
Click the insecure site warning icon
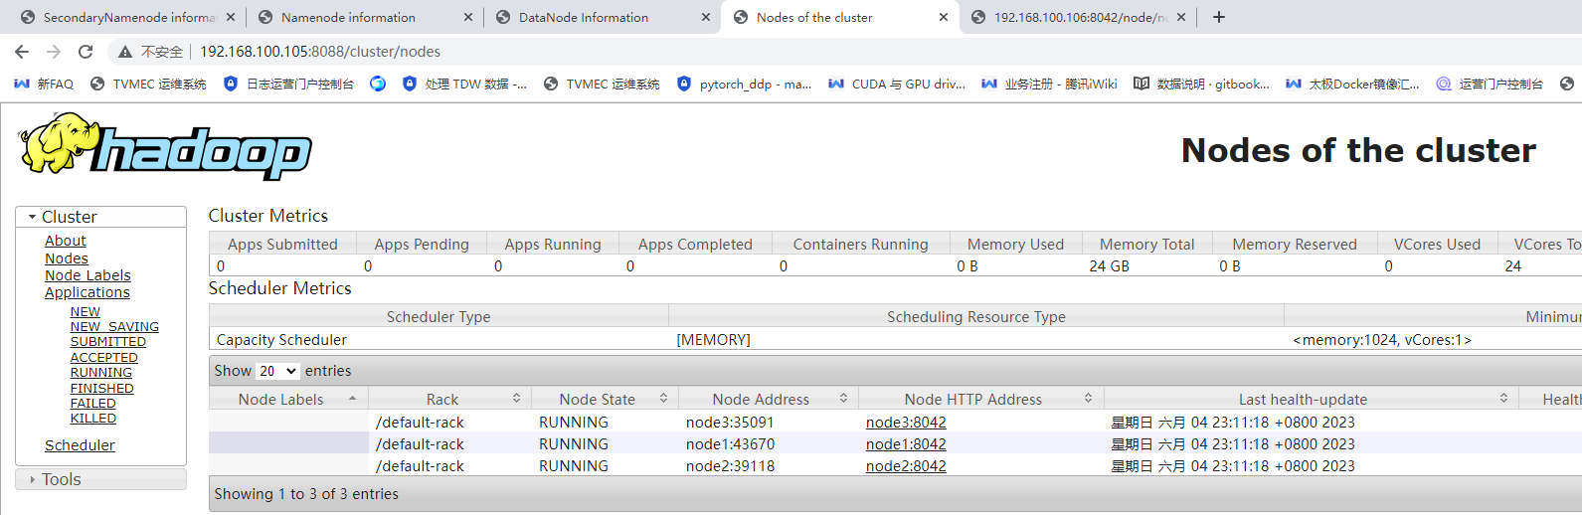point(125,52)
